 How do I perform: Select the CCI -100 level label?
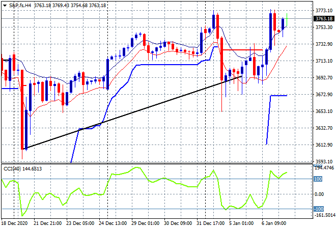point(318,209)
